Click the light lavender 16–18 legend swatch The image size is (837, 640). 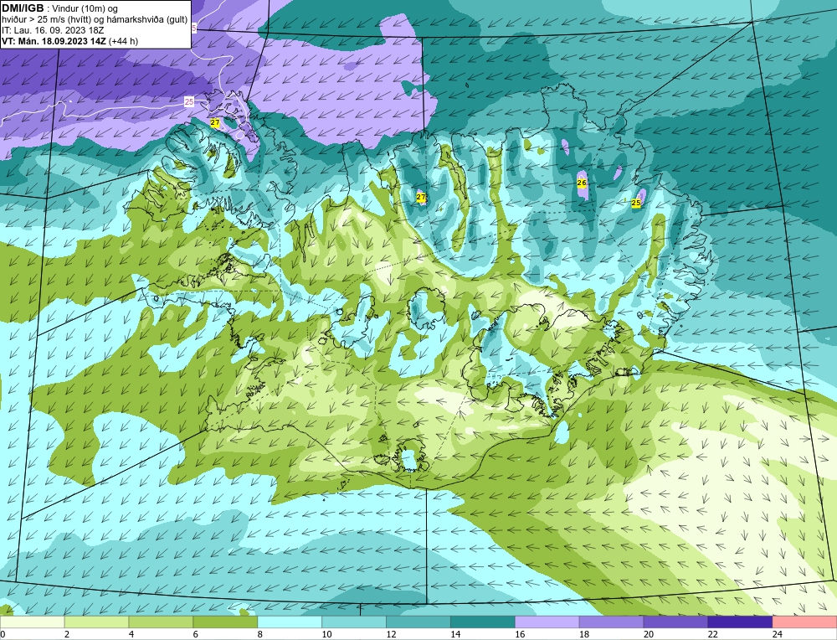click(547, 622)
